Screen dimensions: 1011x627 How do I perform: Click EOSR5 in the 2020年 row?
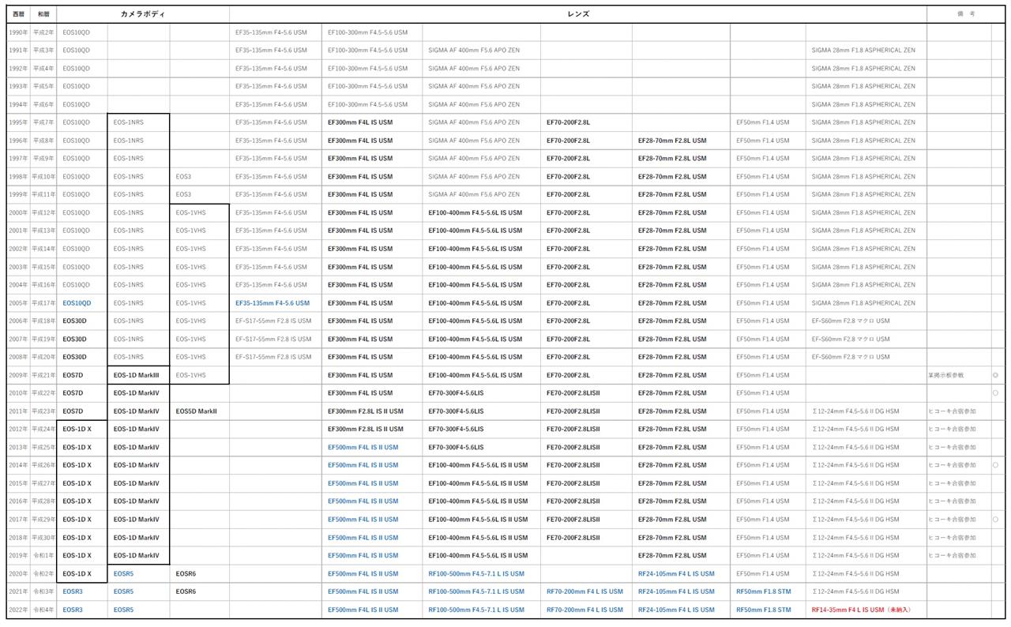[123, 574]
